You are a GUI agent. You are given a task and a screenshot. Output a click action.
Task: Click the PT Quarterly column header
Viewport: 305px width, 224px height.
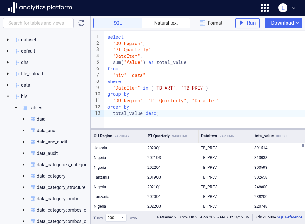point(172,136)
